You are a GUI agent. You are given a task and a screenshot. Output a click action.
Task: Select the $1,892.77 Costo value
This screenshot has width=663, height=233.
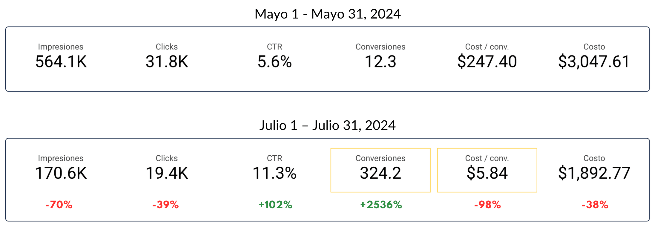[x=594, y=173]
